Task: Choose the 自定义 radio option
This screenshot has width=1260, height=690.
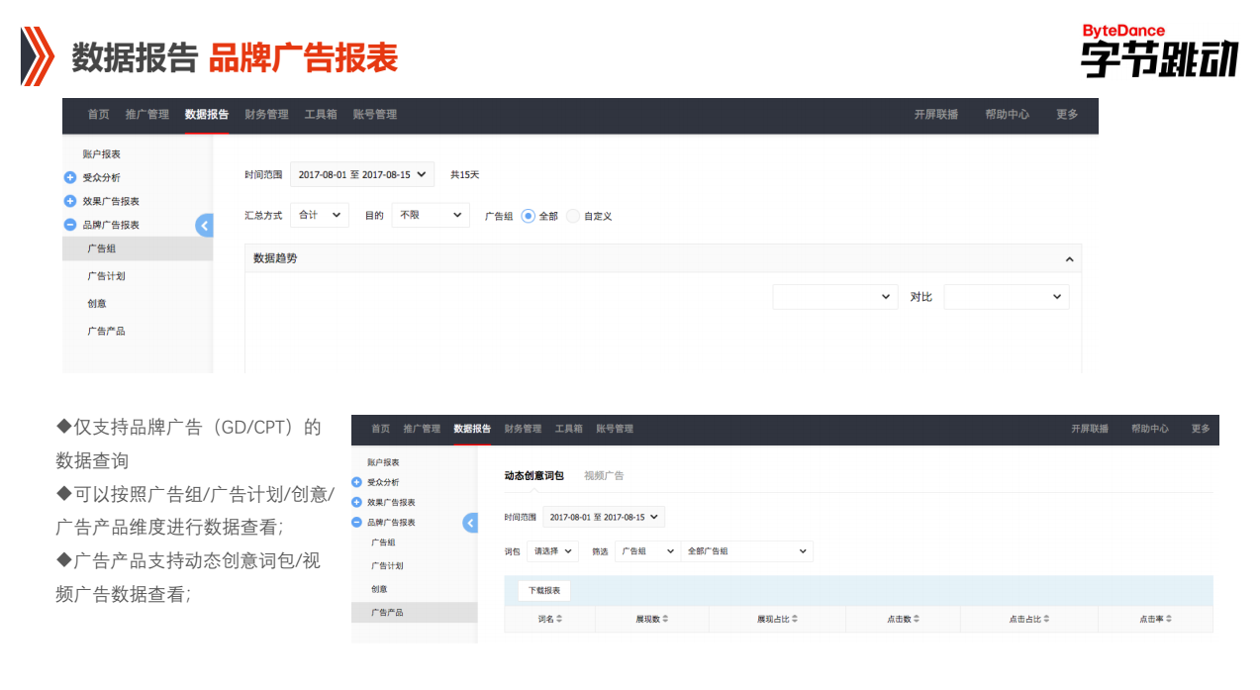Action: click(573, 216)
